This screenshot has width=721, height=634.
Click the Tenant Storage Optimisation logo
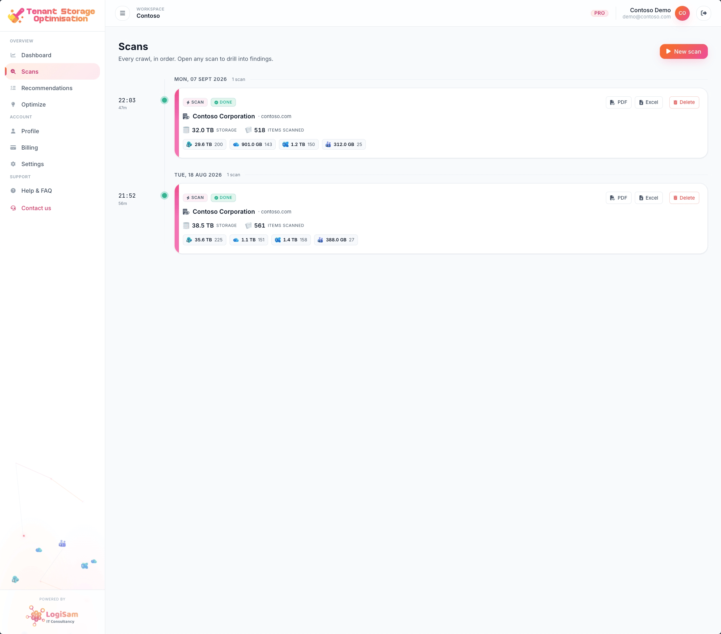point(52,15)
